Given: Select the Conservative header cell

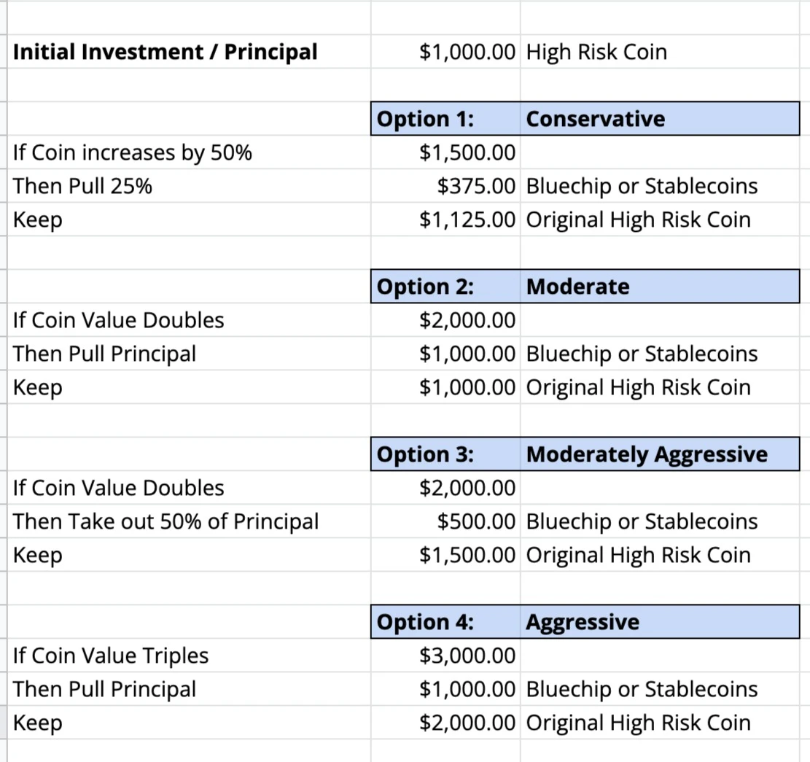Looking at the screenshot, I should pyautogui.click(x=660, y=119).
